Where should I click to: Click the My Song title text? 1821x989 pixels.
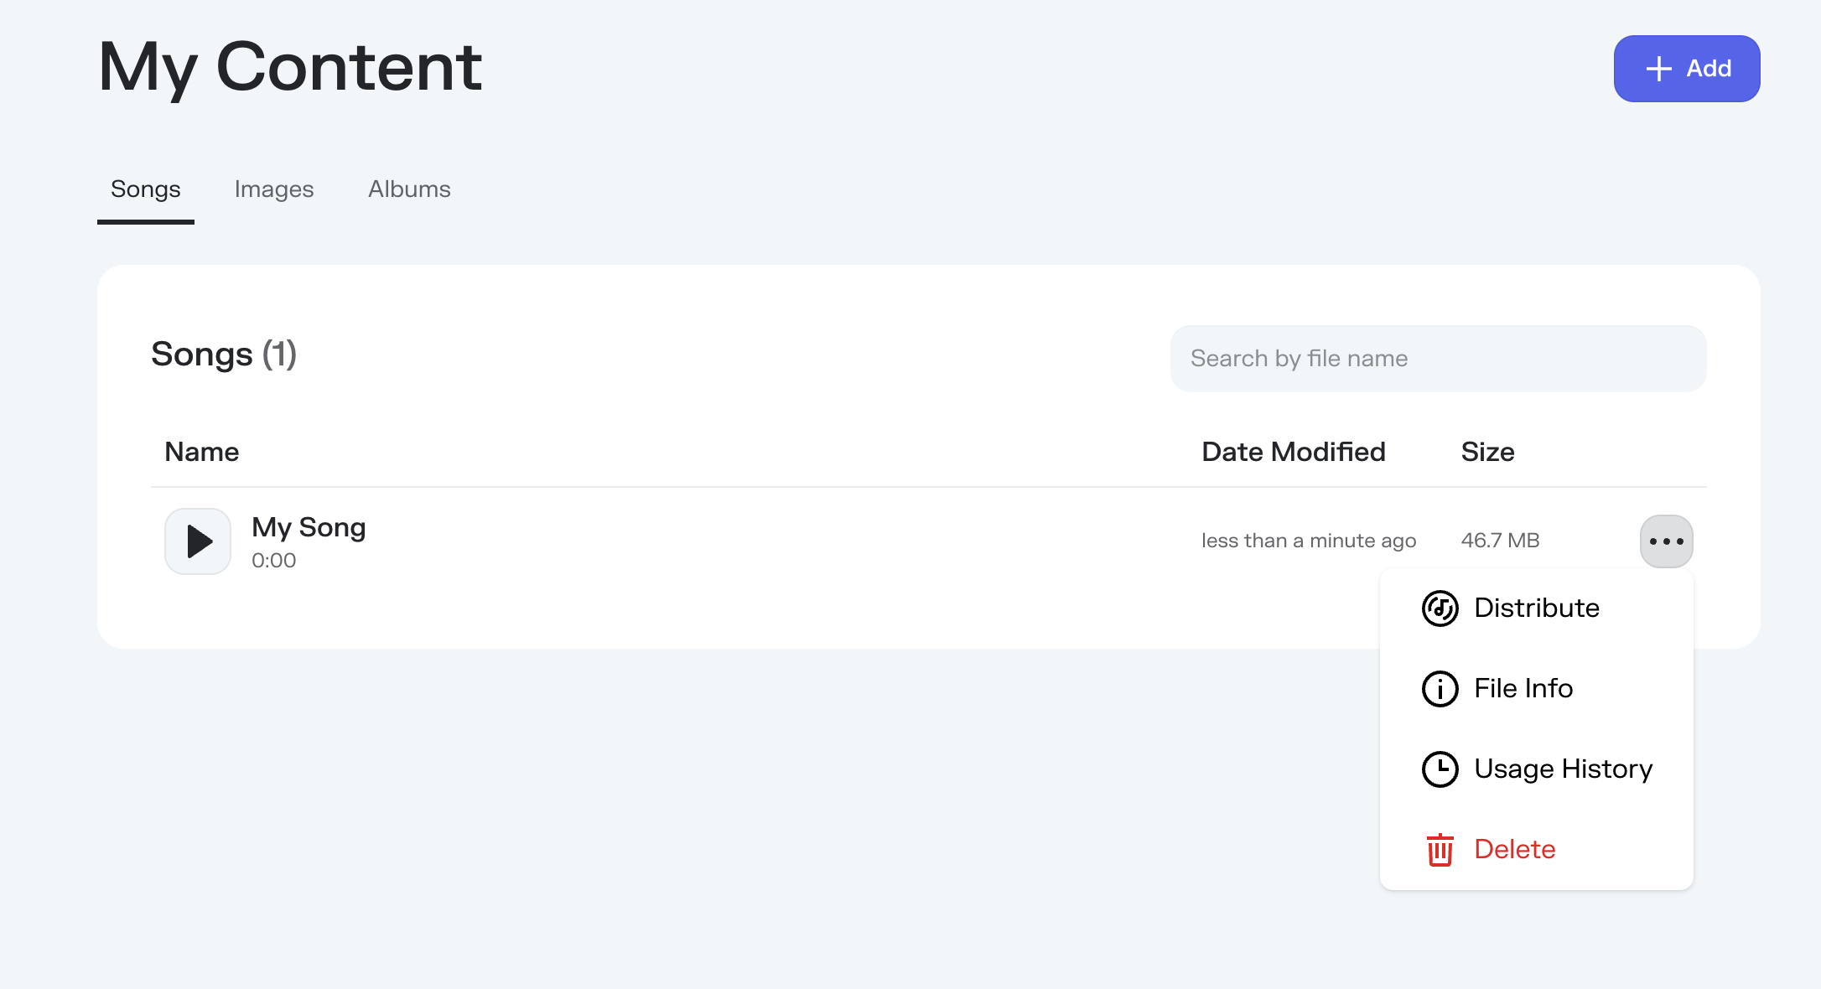click(x=309, y=528)
